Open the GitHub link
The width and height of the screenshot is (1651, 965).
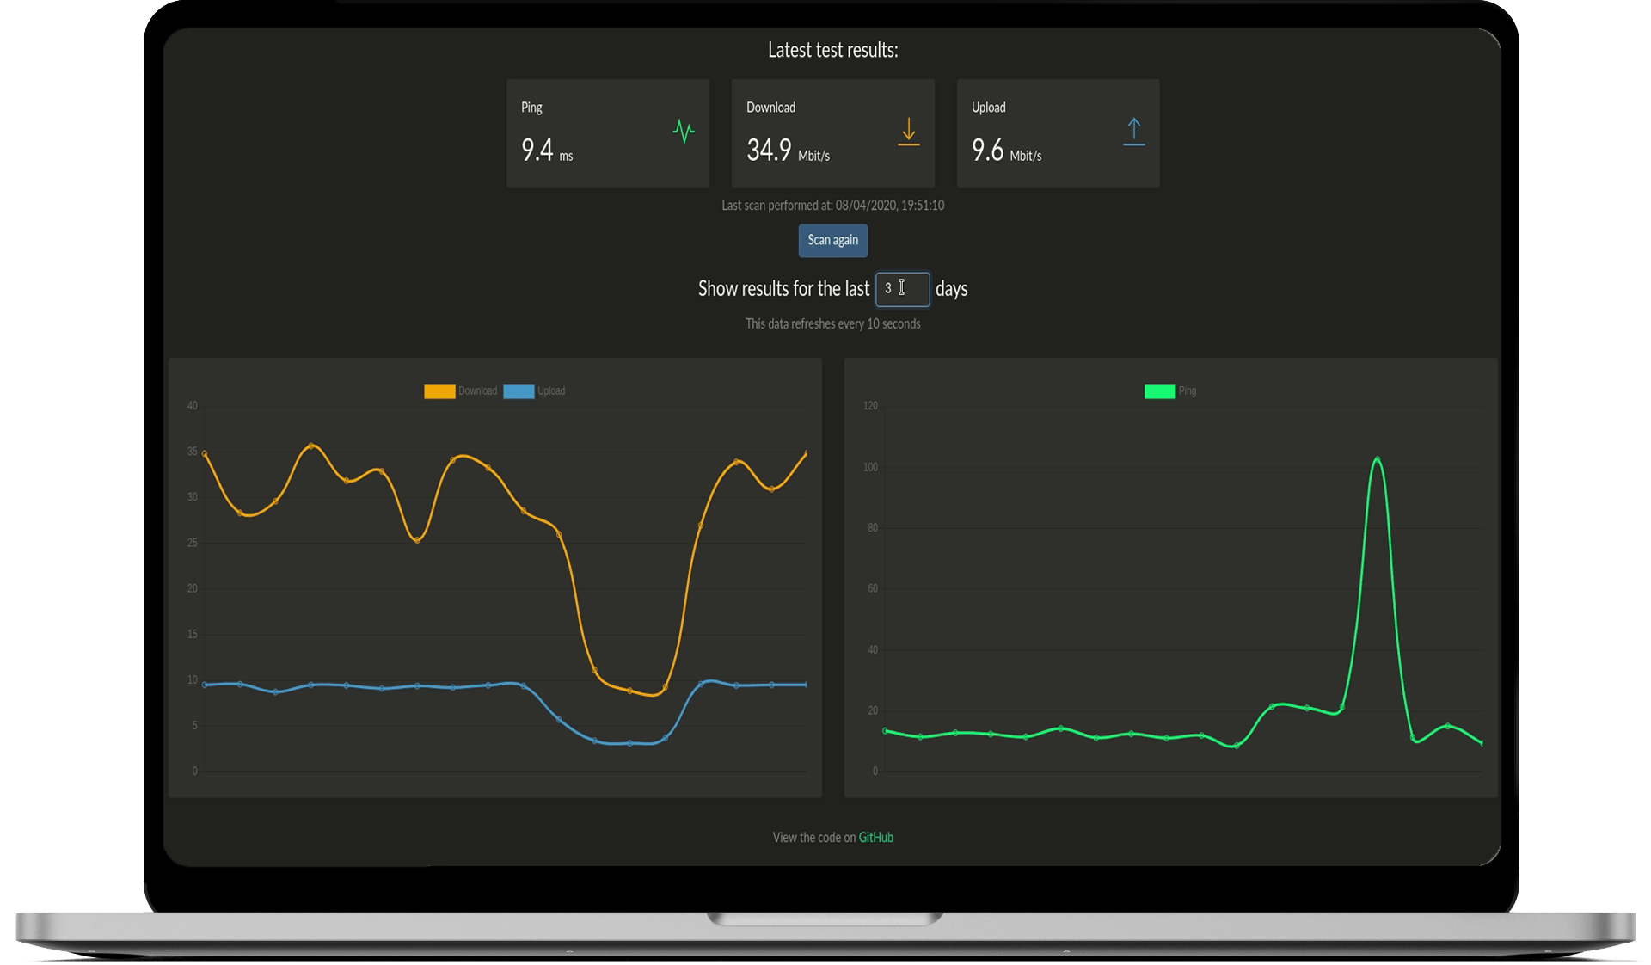[x=875, y=838]
